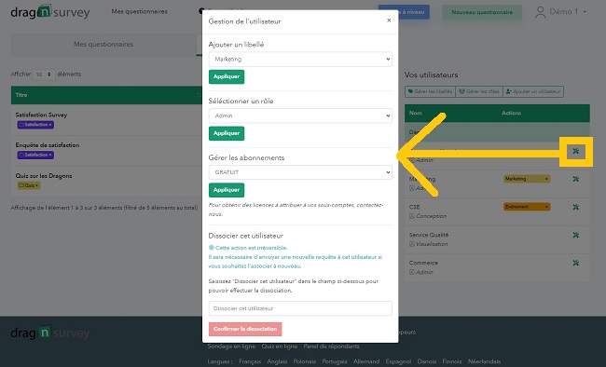The width and height of the screenshot is (606, 367).
Task: Click Appliquer under Gérer les abonnements
Action: pyautogui.click(x=227, y=190)
